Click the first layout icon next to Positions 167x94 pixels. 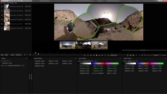pyautogui.click(x=25, y=55)
